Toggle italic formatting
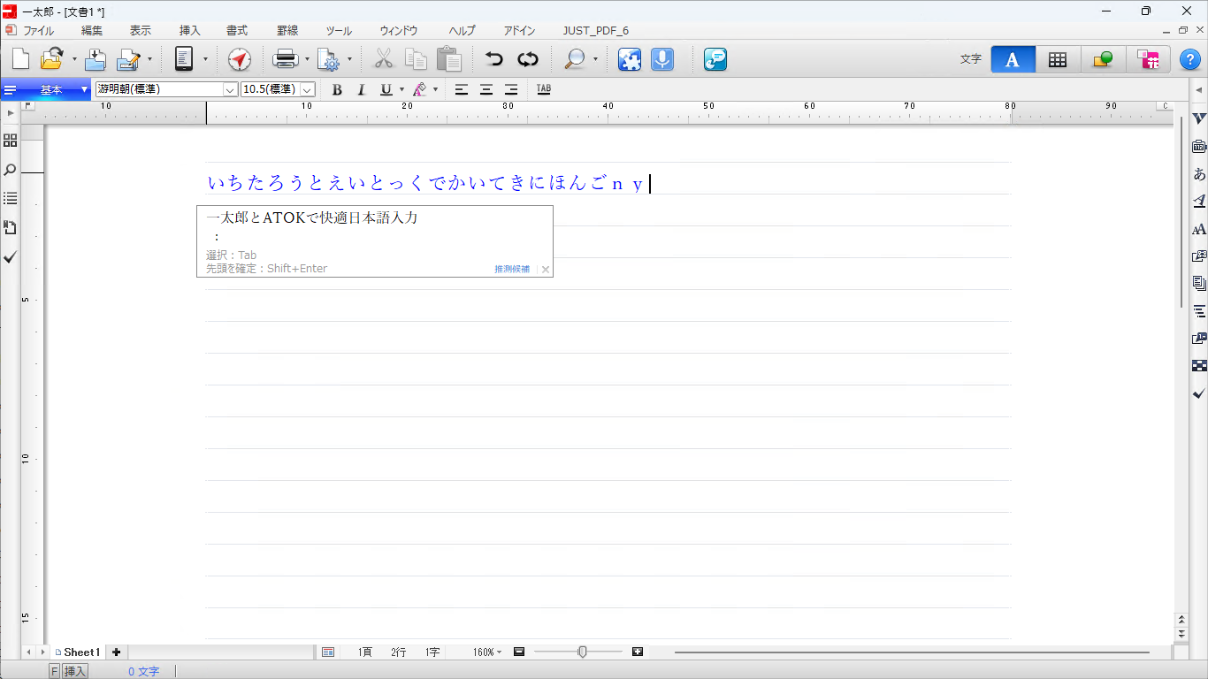 tap(361, 89)
